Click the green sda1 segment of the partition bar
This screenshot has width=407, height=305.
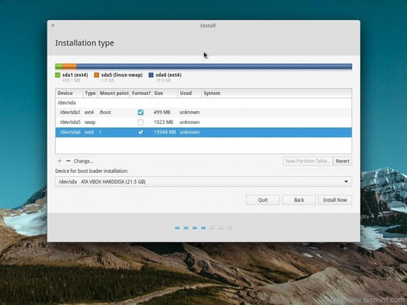tap(58, 66)
